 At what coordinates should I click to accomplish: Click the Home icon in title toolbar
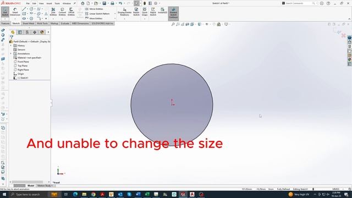82,3
